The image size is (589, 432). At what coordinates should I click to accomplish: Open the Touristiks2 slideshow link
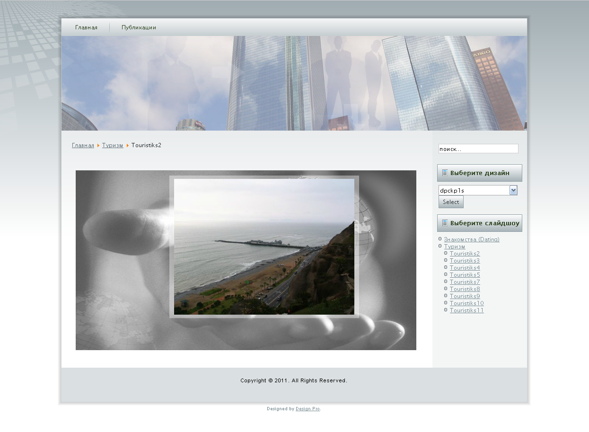tap(465, 254)
